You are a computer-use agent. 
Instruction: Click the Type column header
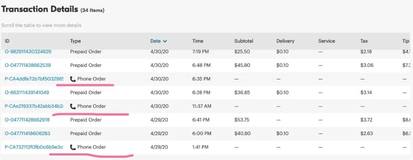(76, 41)
